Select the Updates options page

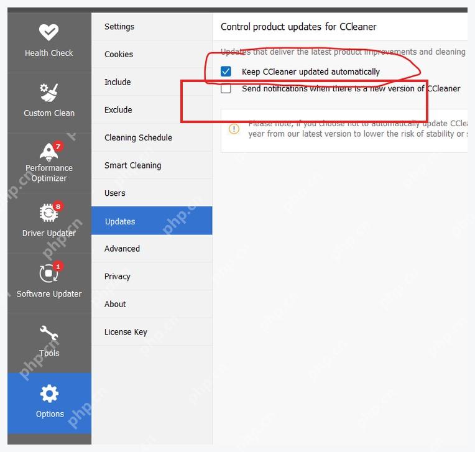click(152, 221)
